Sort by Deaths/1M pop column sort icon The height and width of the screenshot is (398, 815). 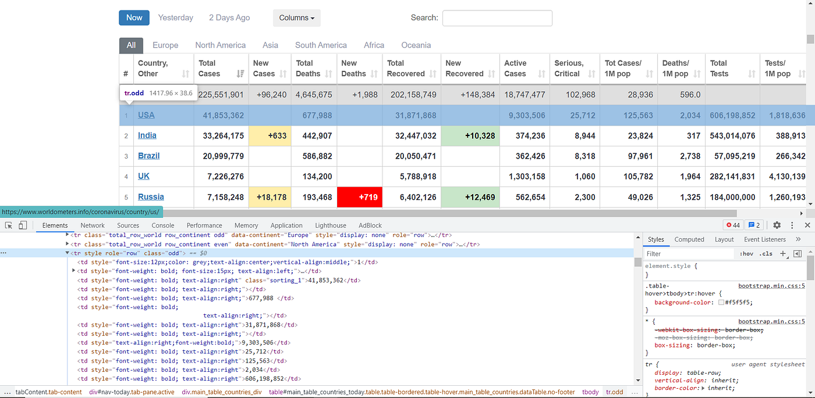click(x=697, y=74)
